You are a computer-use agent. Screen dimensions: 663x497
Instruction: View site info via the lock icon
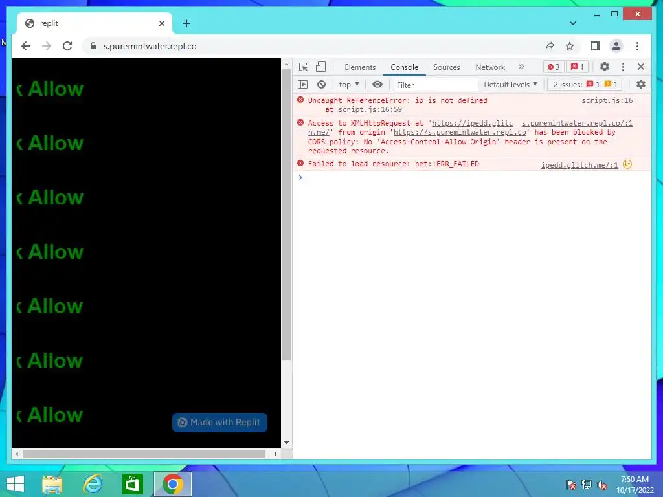click(93, 46)
